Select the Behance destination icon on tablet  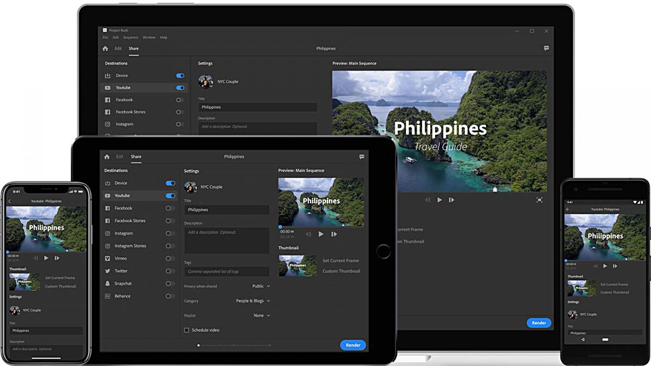click(x=107, y=296)
